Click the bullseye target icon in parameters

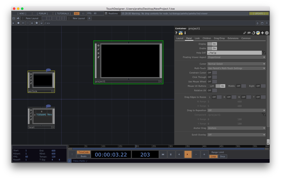267,33
